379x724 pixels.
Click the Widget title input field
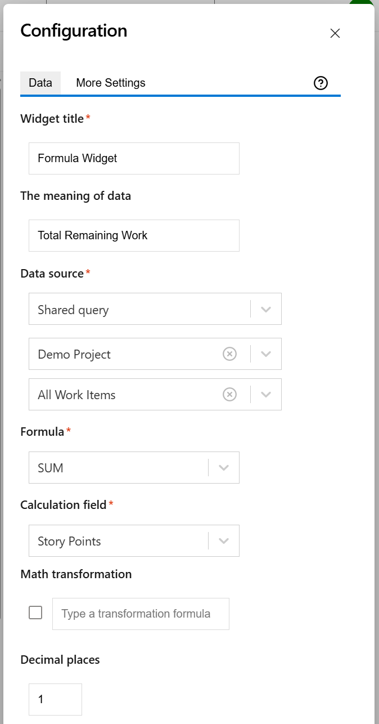[134, 158]
